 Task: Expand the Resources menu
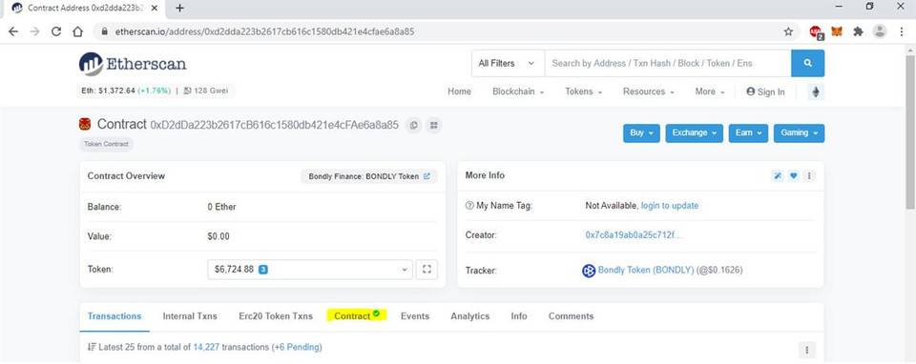[x=649, y=91]
